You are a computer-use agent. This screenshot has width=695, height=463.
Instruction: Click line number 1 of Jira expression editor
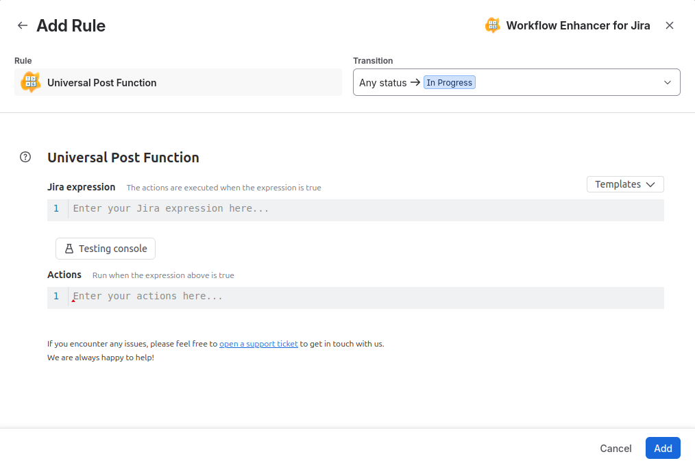(56, 209)
